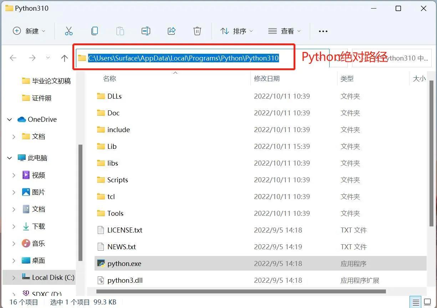Select the Scripts folder
437x308 pixels.
117,180
